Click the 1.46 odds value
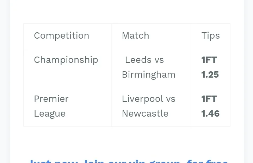This screenshot has width=253, height=163. pyautogui.click(x=210, y=113)
